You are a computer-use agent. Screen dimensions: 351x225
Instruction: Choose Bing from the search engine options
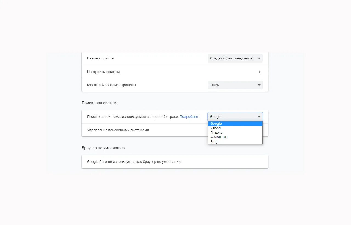click(x=235, y=142)
